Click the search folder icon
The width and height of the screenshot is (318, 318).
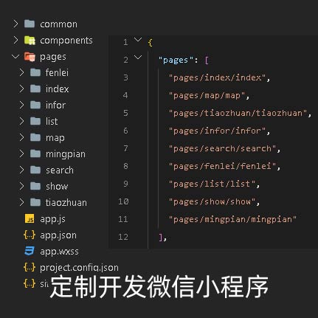pyautogui.click(x=35, y=170)
